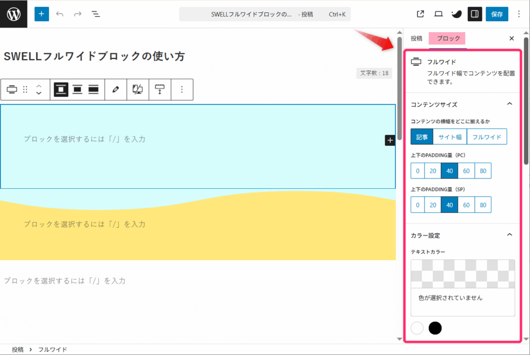Set PC padding to 80

(483, 171)
